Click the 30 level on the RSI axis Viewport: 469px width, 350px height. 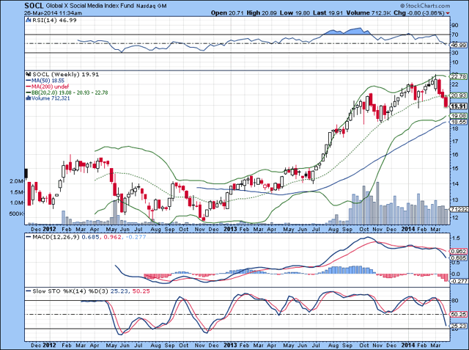(x=454, y=53)
